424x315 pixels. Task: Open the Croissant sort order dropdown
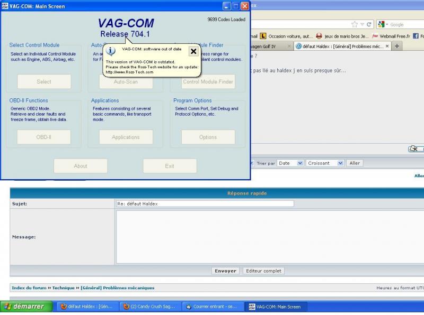click(325, 163)
